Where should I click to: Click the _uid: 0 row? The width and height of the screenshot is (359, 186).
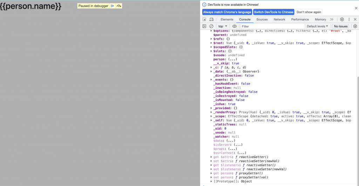tap(219, 128)
